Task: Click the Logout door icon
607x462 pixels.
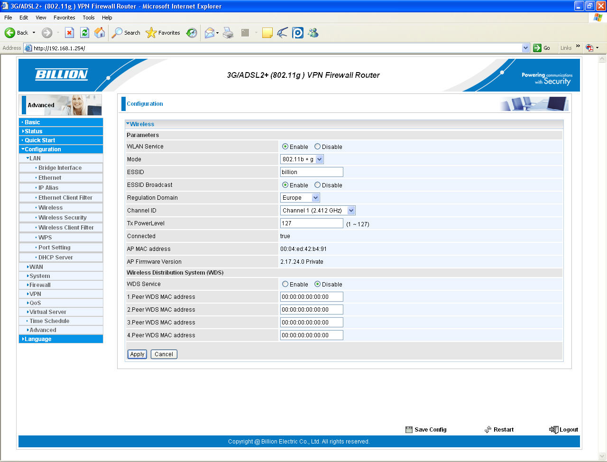Action: [x=553, y=430]
